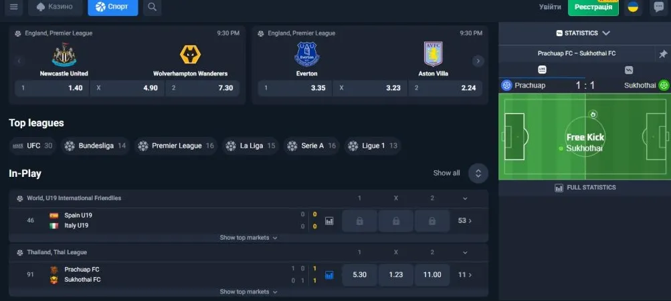Go to the previous featured match
The image size is (671, 301).
19,61
